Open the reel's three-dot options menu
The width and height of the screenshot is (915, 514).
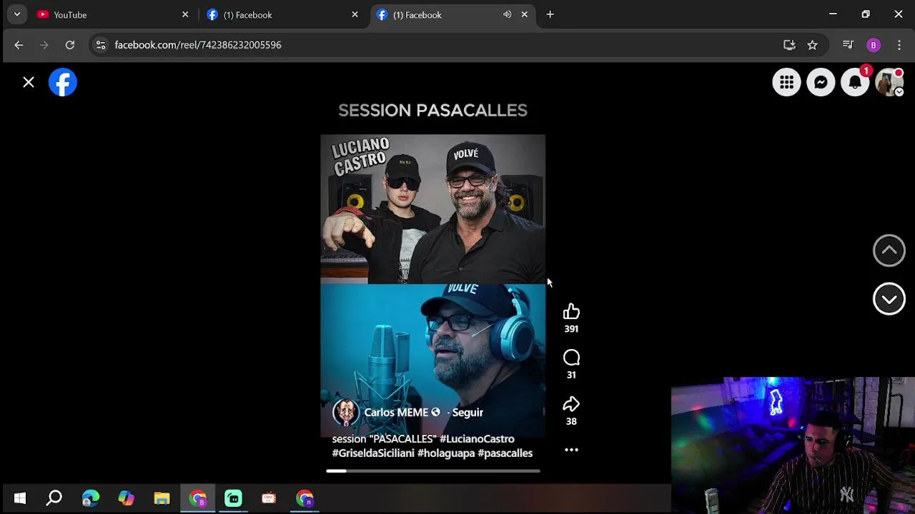pyautogui.click(x=571, y=450)
